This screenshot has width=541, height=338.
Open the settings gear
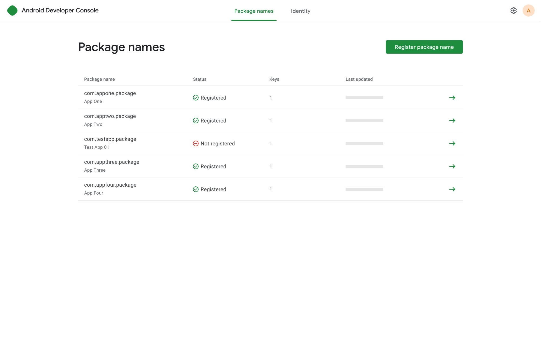coord(514,11)
